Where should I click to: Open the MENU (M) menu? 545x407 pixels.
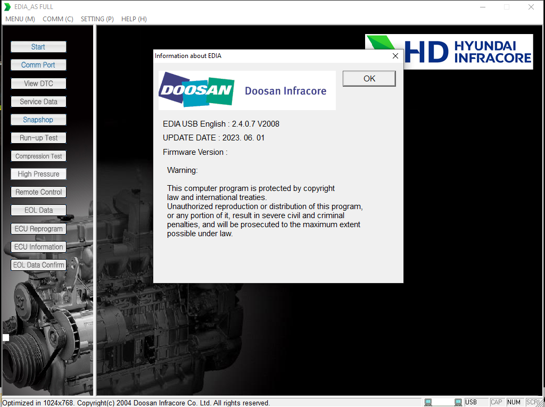20,19
